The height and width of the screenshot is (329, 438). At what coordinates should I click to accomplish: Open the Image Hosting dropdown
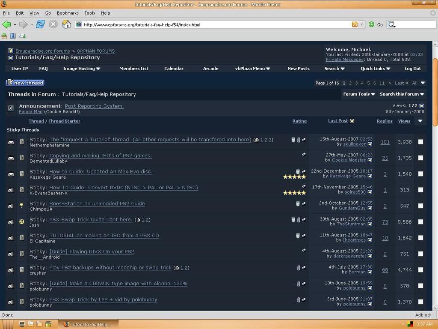click(82, 69)
